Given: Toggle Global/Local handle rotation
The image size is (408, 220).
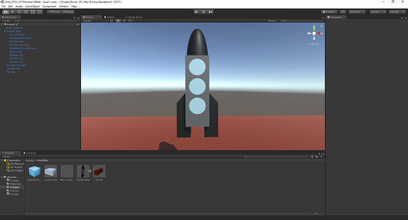Looking at the screenshot, I should [68, 12].
